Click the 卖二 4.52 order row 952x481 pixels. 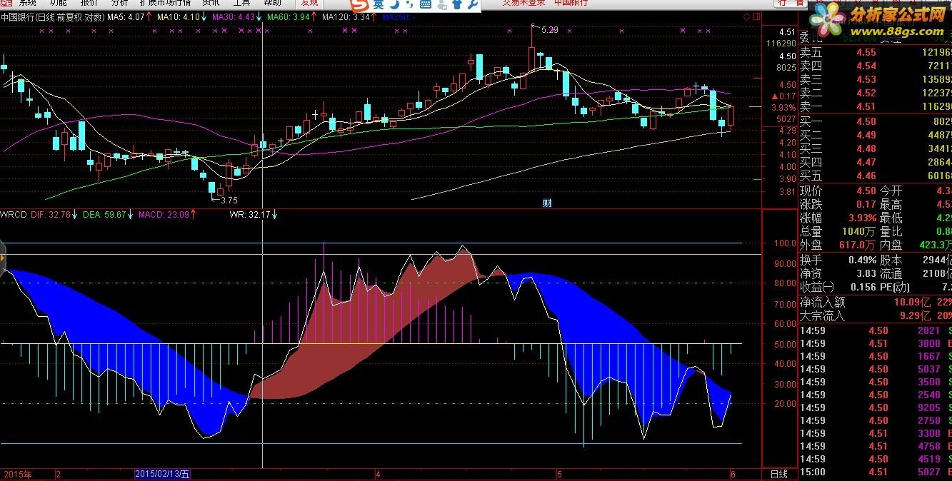[875, 93]
